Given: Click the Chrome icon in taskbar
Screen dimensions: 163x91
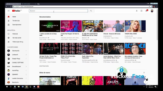Looking at the screenshot, I should tap(26, 87).
